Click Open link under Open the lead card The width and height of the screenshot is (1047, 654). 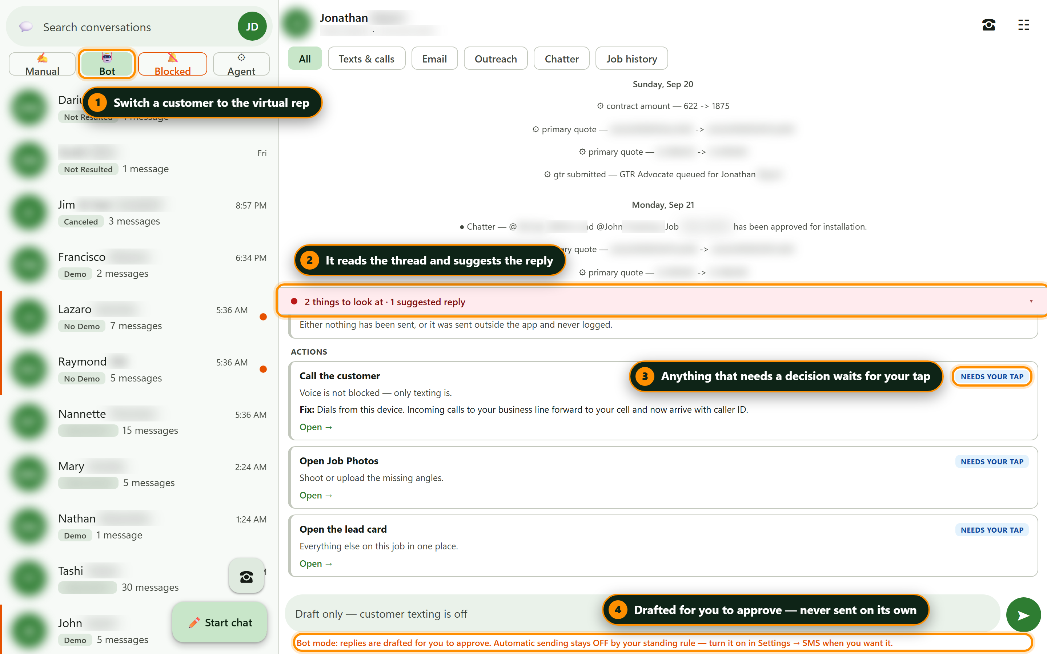click(x=316, y=564)
